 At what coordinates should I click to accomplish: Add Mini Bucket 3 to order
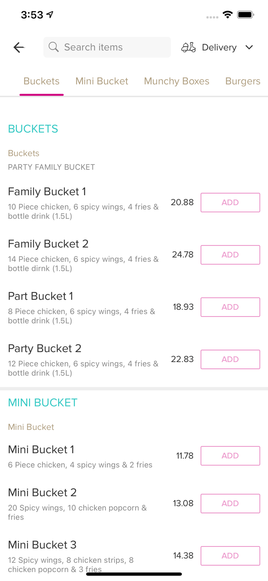tap(230, 556)
